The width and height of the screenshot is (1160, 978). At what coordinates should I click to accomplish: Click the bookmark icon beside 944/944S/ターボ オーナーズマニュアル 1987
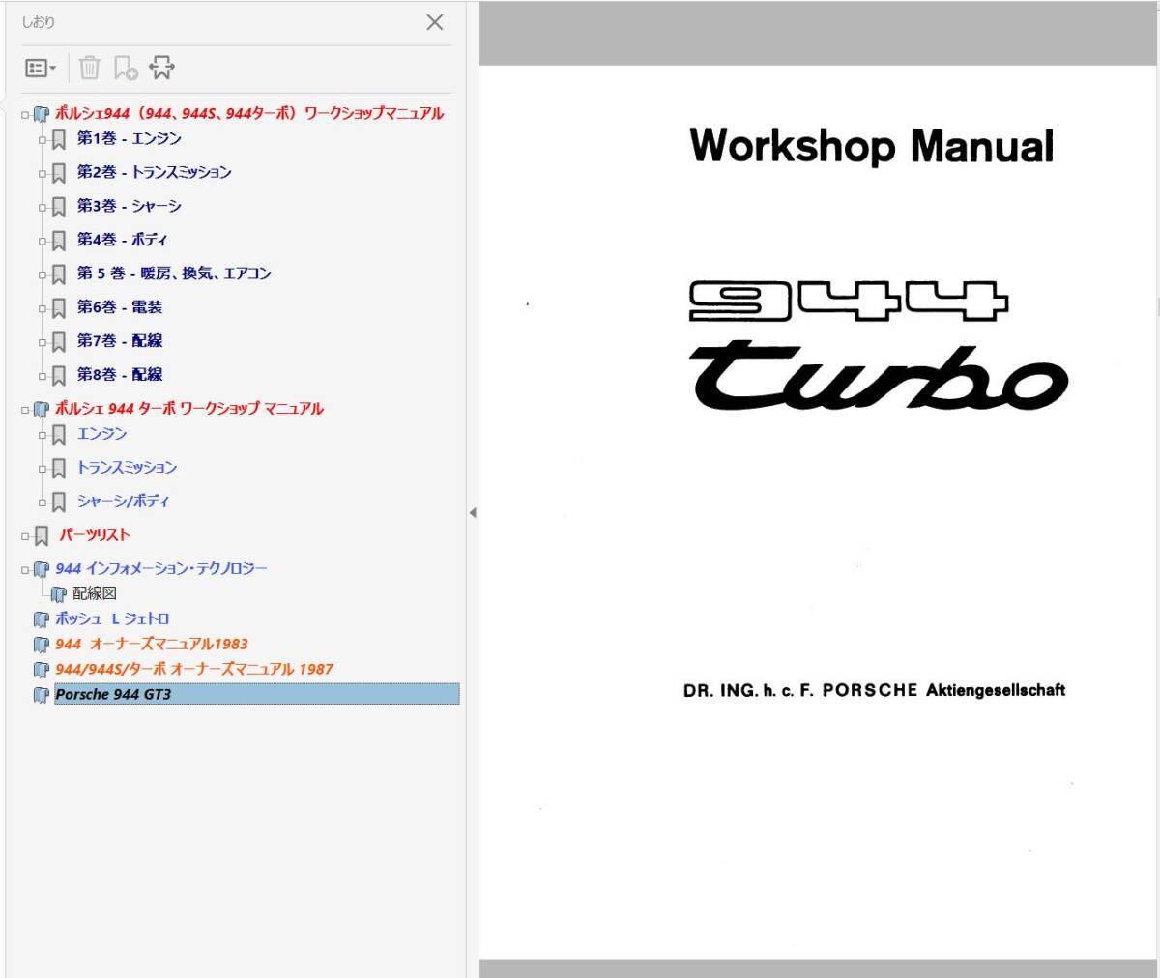pyautogui.click(x=41, y=670)
